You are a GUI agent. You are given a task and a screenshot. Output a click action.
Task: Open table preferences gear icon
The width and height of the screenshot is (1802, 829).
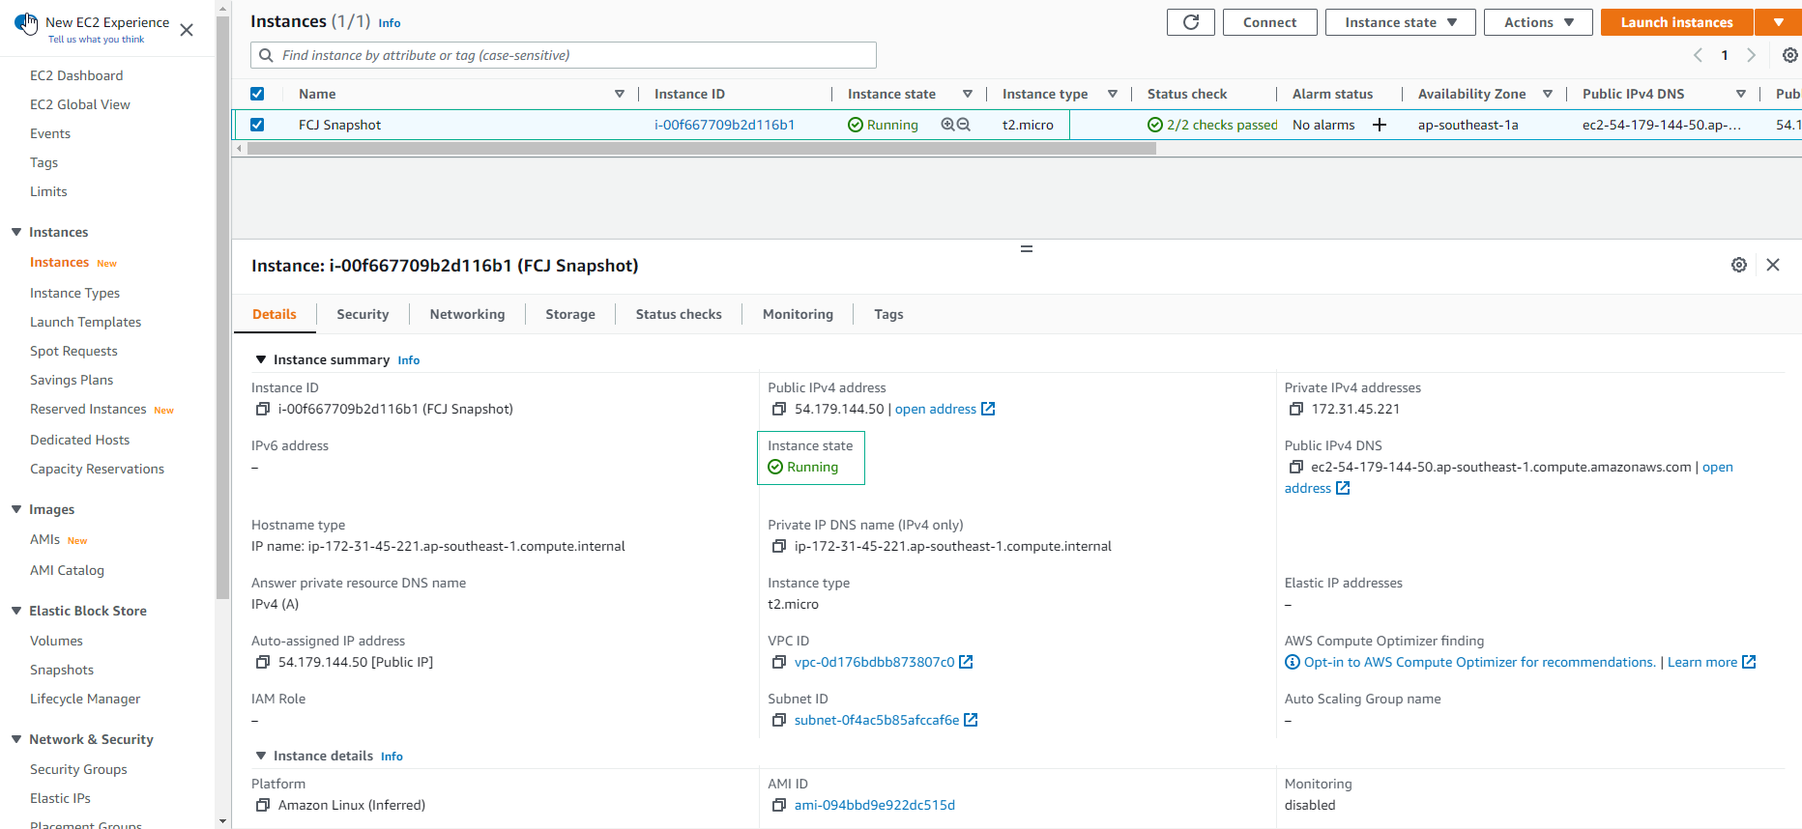[1789, 55]
